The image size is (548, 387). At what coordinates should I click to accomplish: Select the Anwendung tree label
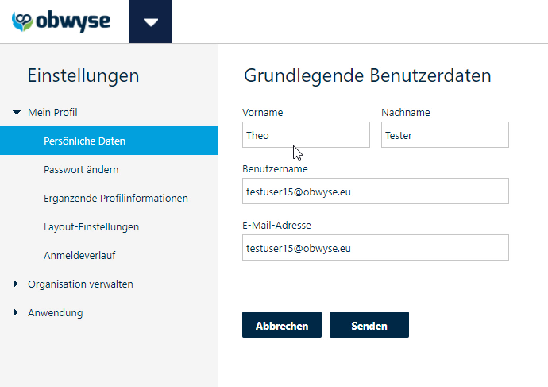pyautogui.click(x=56, y=313)
